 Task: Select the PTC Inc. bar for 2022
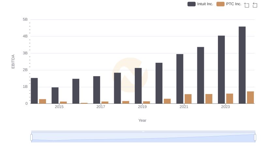click(209, 99)
